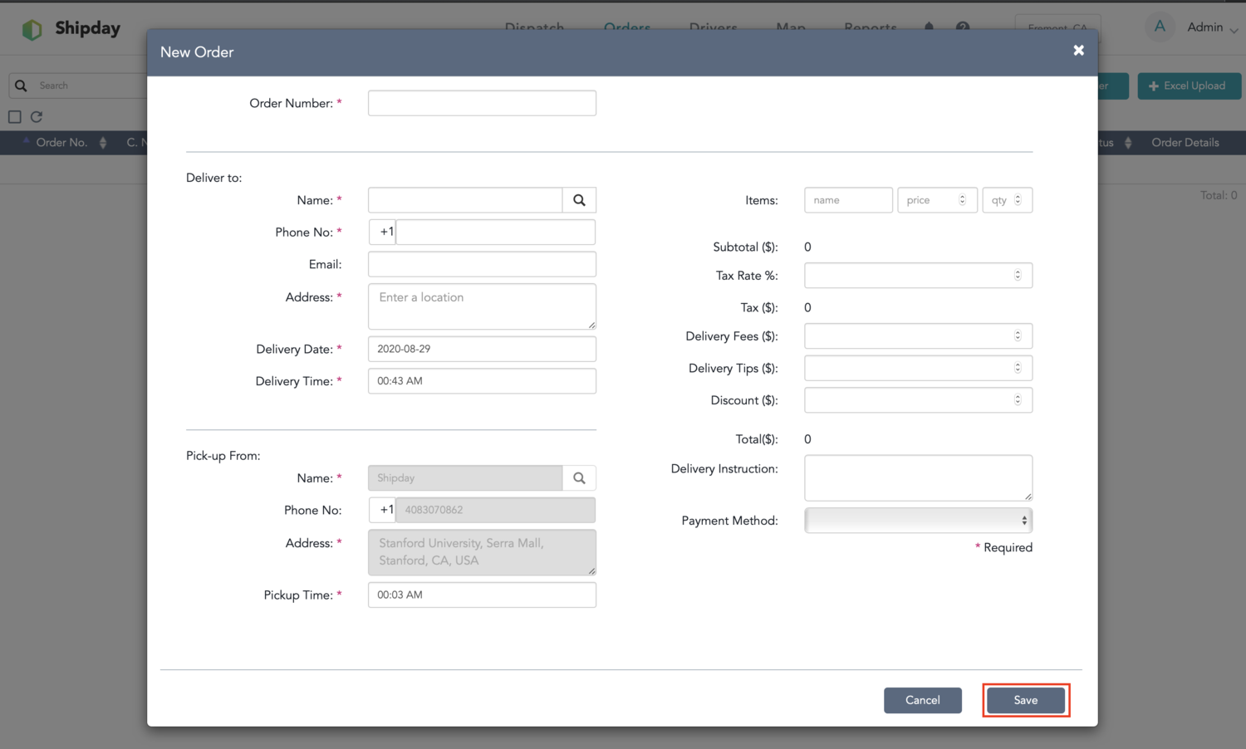The width and height of the screenshot is (1246, 749).
Task: Click the Admin avatar icon
Action: coord(1160,27)
